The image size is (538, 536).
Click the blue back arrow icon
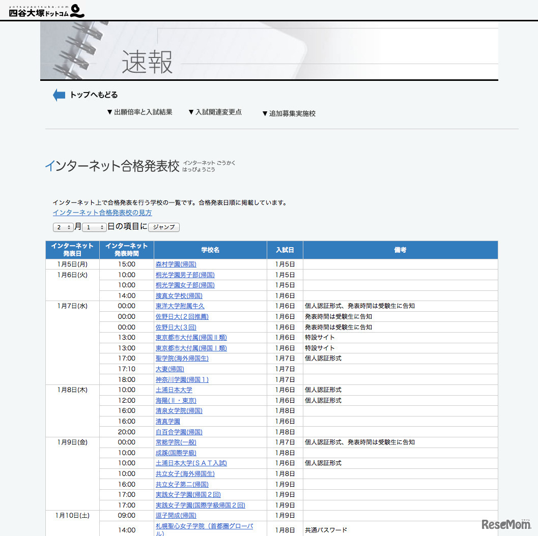click(x=59, y=95)
